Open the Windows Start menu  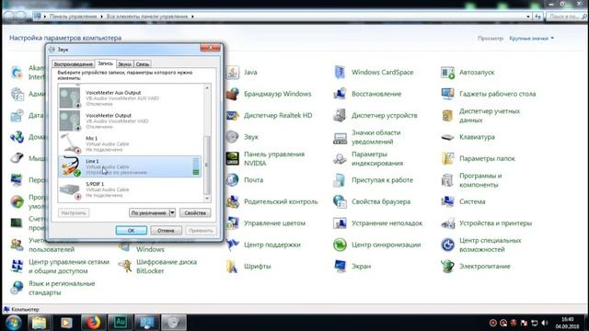click(x=14, y=323)
